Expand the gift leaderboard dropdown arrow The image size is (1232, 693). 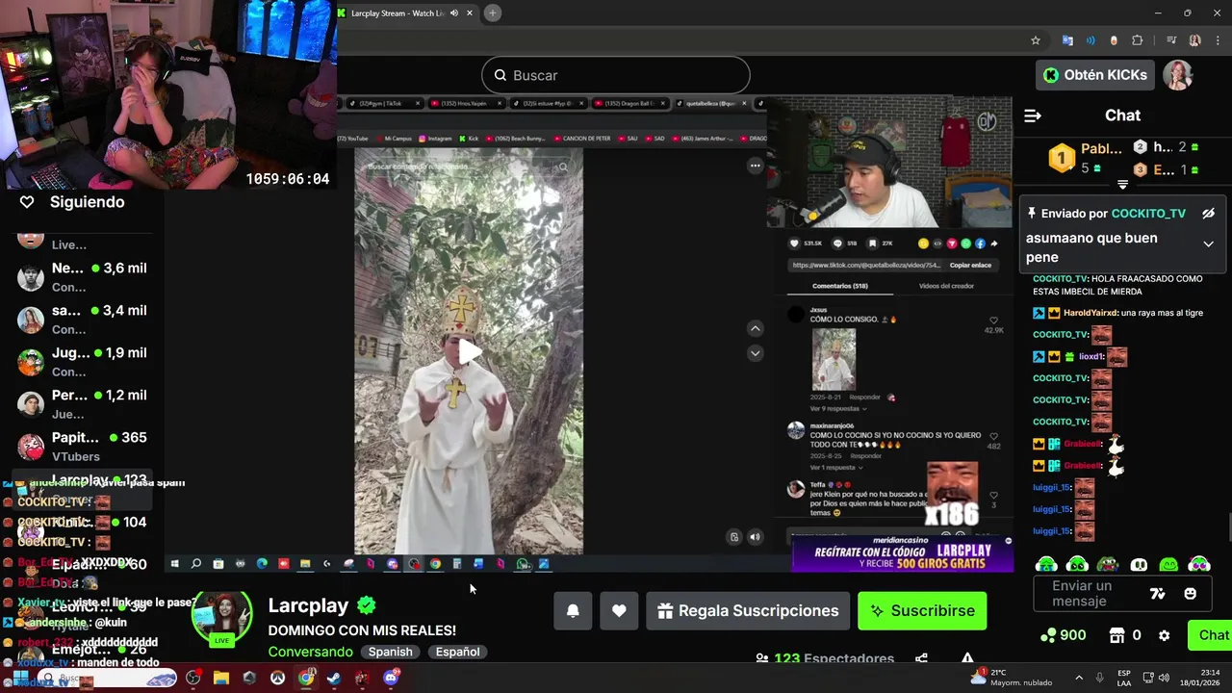pos(1122,184)
